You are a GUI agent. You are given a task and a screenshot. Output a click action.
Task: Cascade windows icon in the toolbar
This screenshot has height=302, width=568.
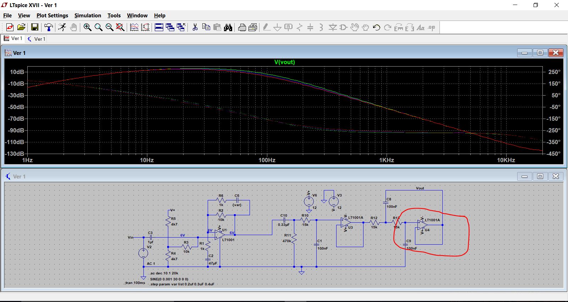(170, 27)
